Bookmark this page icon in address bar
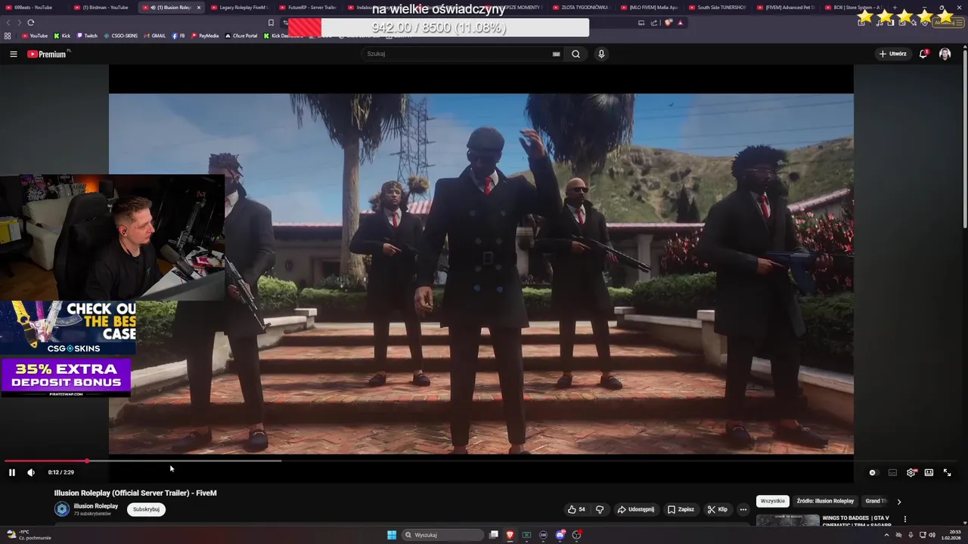The height and width of the screenshot is (544, 968). [271, 23]
